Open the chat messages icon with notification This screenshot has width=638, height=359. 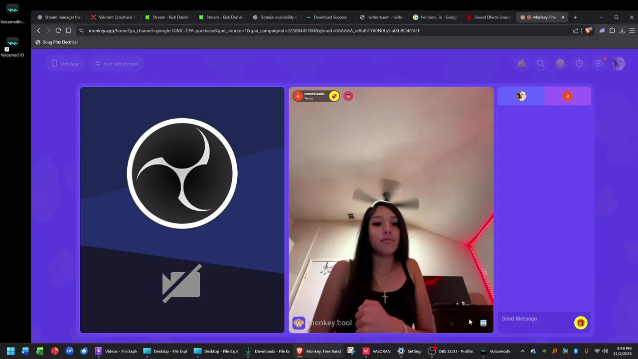point(599,63)
